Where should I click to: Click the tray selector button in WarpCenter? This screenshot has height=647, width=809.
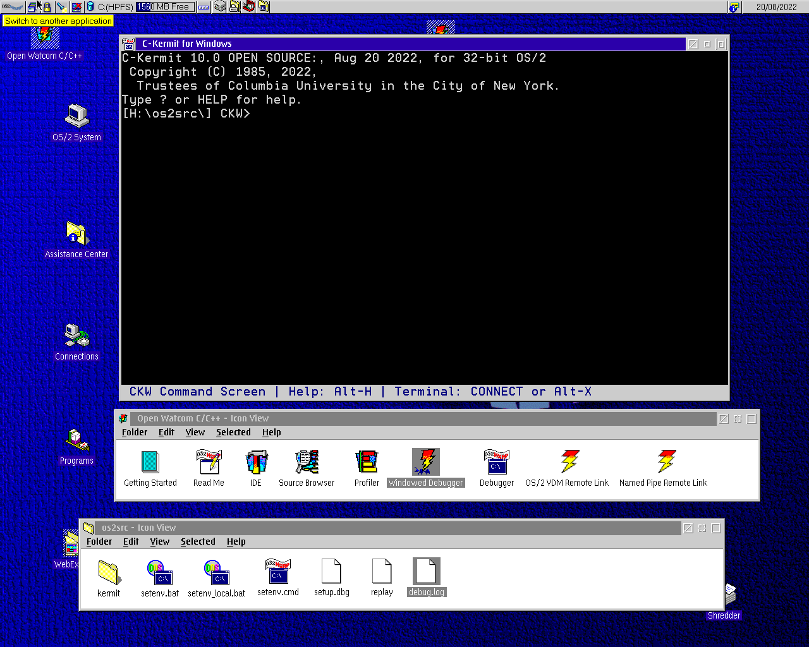click(204, 7)
